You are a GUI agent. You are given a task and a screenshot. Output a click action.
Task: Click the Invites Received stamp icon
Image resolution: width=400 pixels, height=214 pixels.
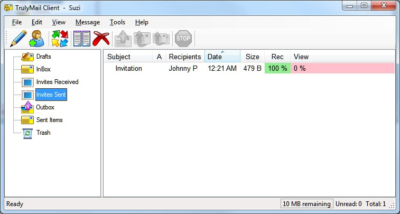coord(27,82)
